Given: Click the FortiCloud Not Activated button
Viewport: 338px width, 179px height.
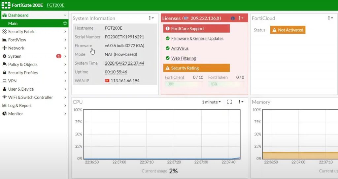Looking at the screenshot, I should click(287, 30).
